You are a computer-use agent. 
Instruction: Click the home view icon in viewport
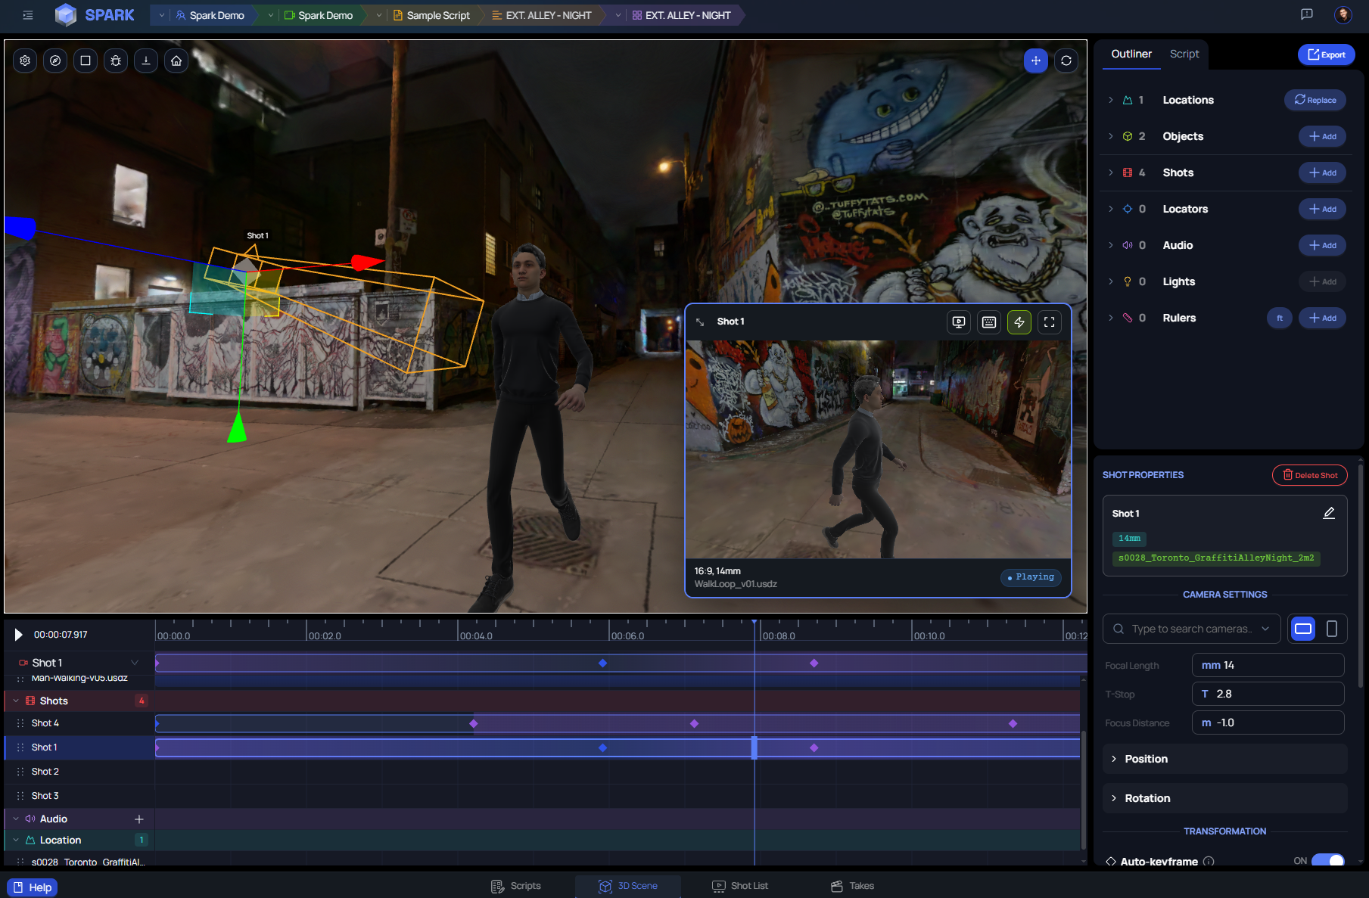pyautogui.click(x=176, y=61)
